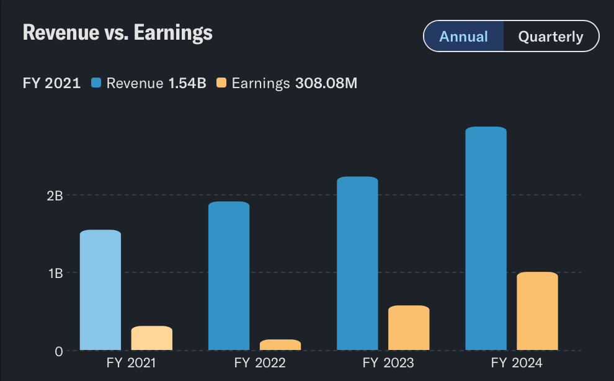Select the FY 2022 earnings bar
This screenshot has height=381, width=614.
[x=280, y=344]
